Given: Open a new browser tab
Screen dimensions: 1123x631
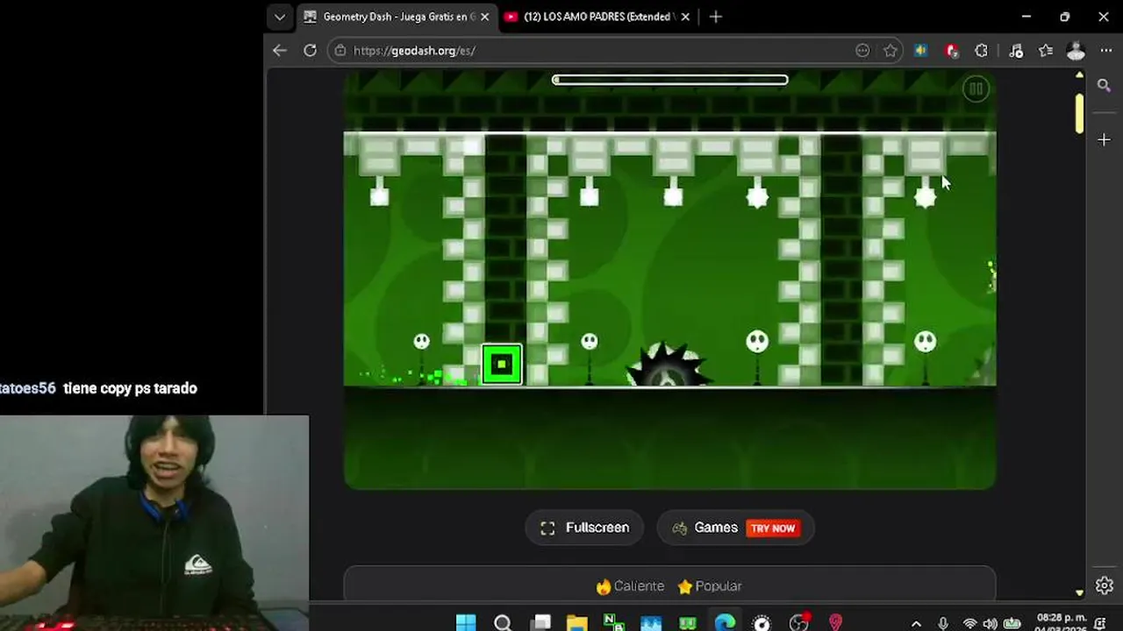Looking at the screenshot, I should pos(715,17).
